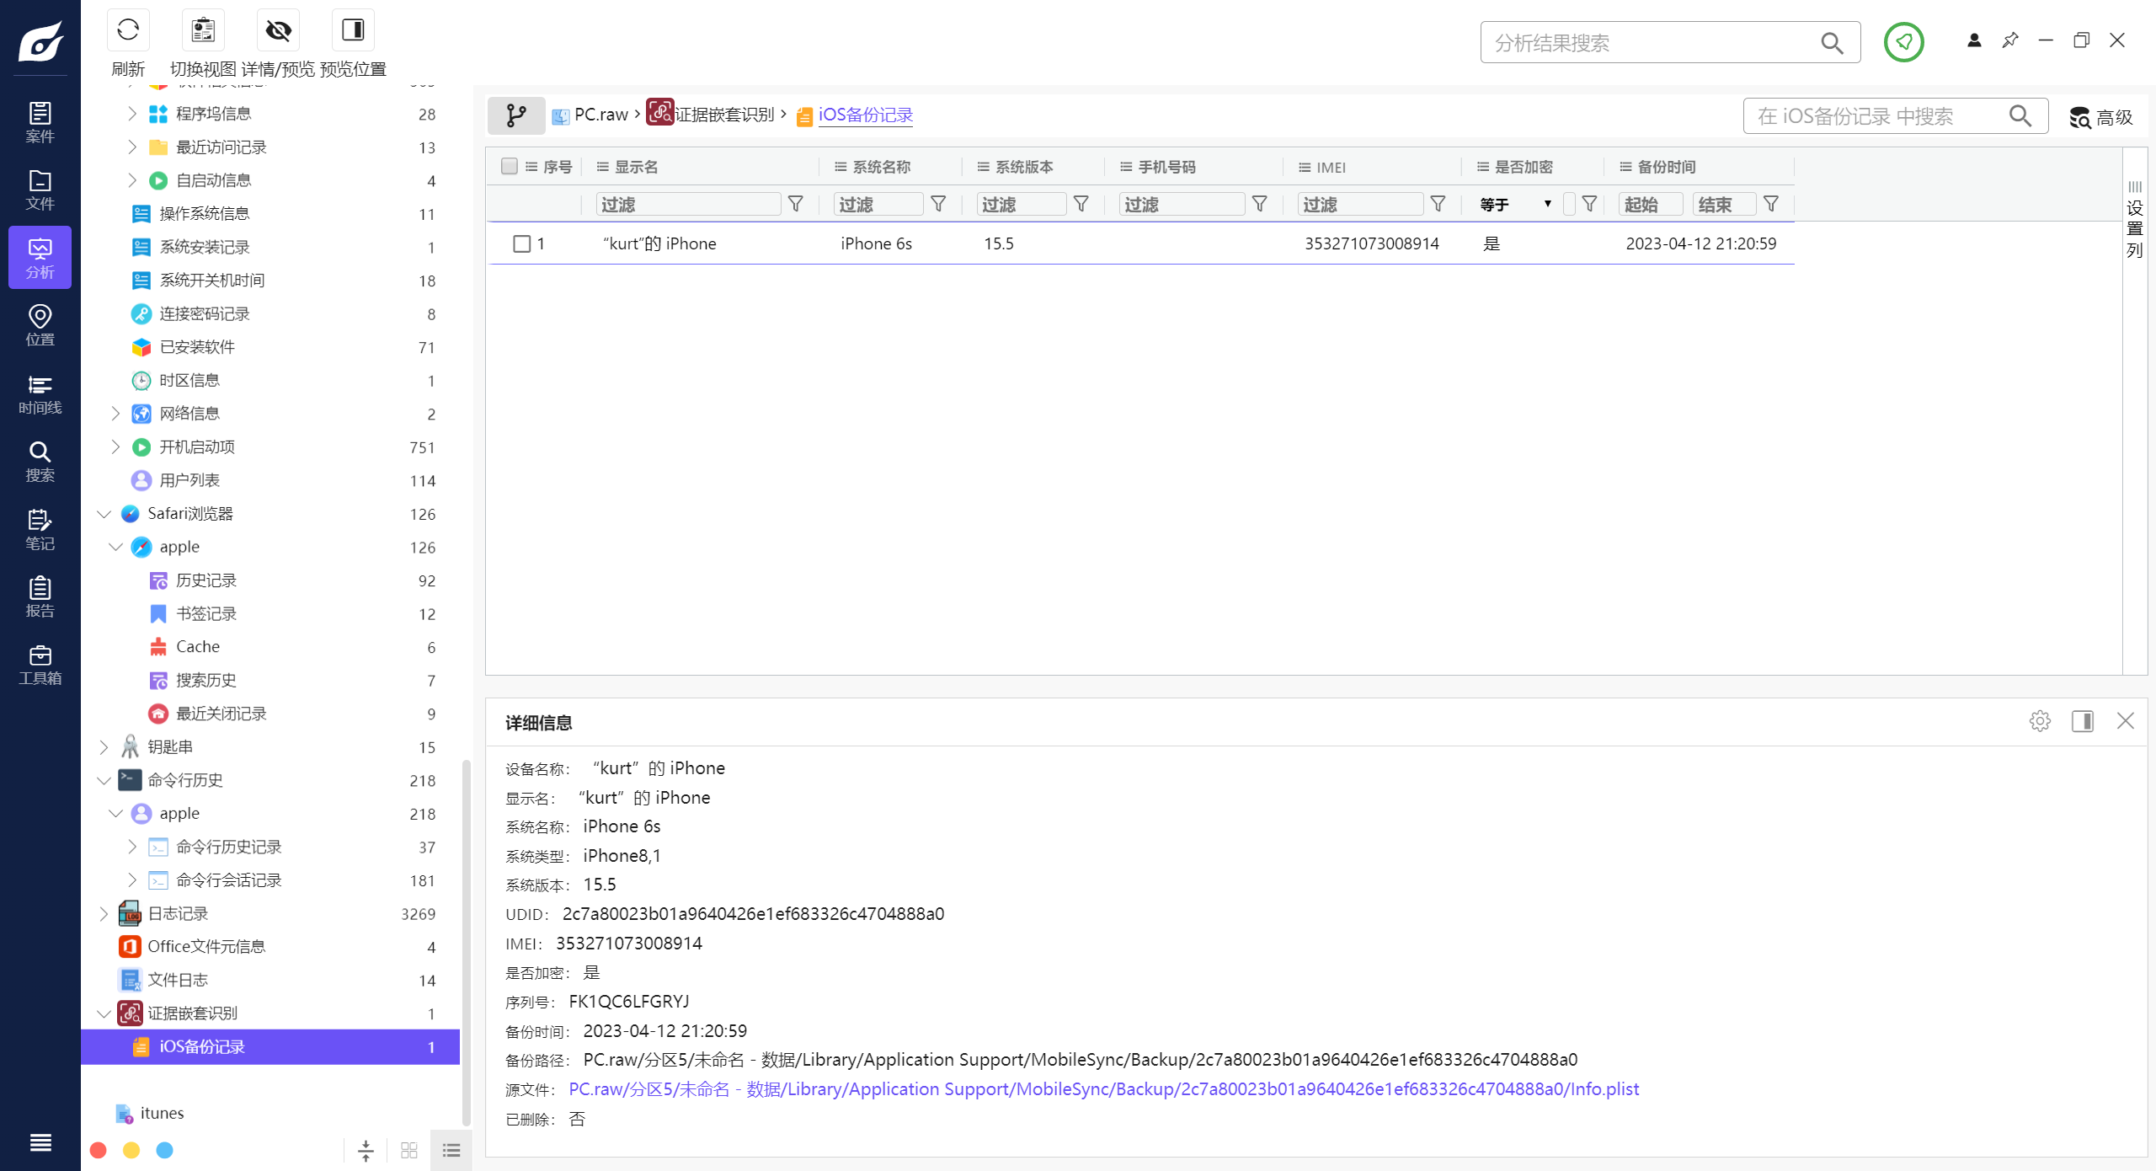
Task: Click the red color dot at the bottom left
Action: point(98,1150)
